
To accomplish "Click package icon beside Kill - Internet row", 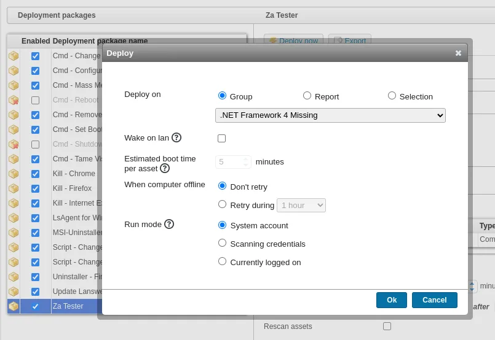I will click(x=14, y=203).
